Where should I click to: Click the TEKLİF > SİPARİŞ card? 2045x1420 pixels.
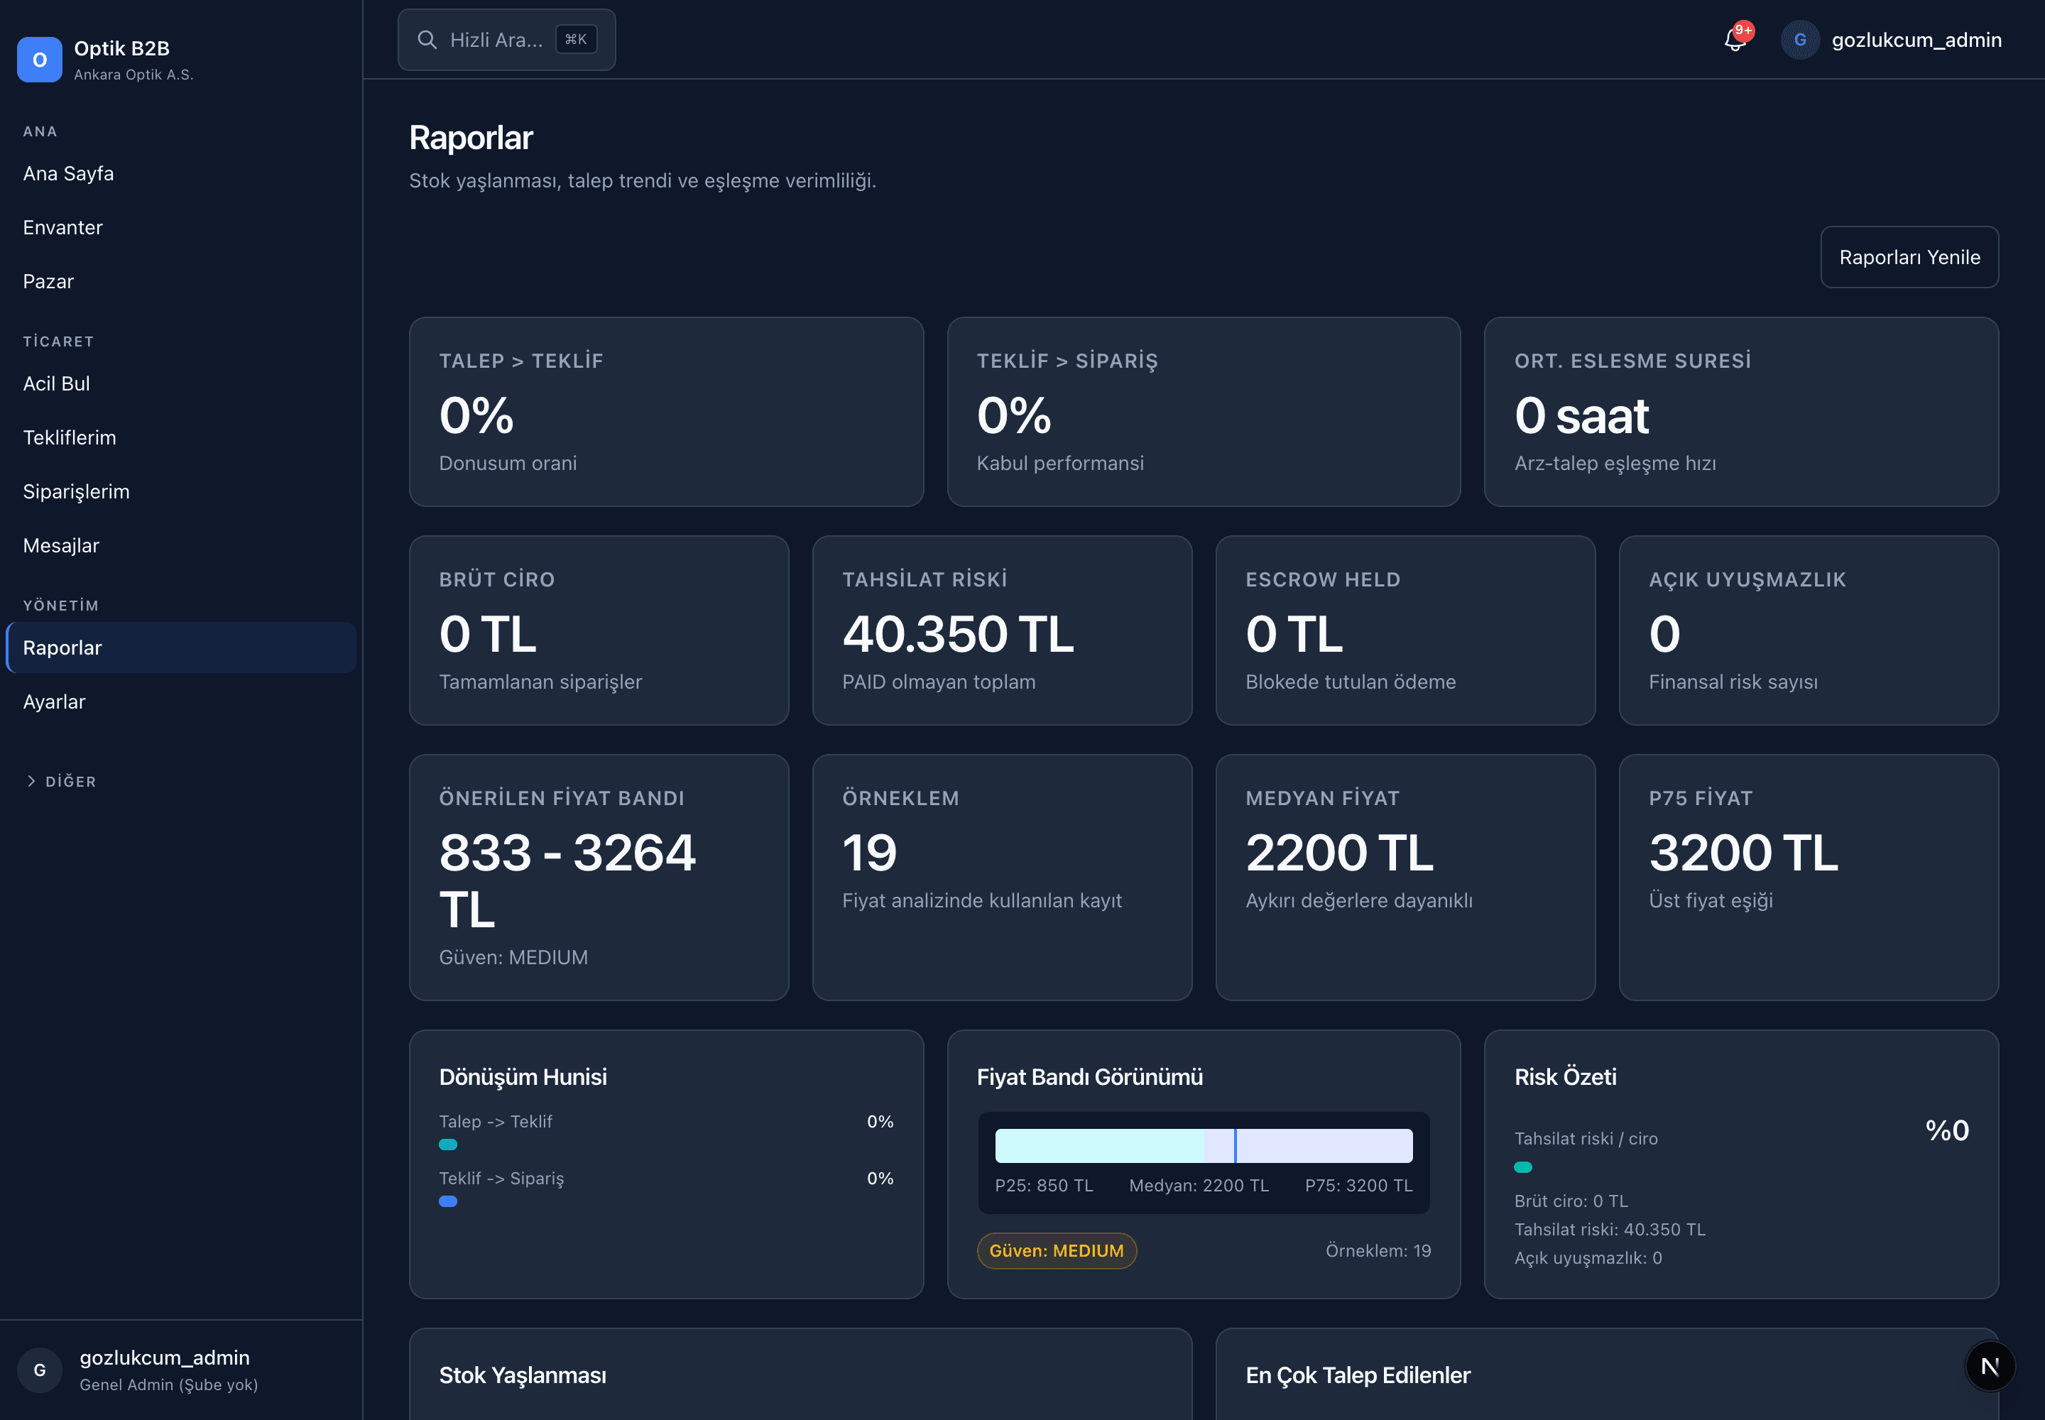tap(1203, 412)
